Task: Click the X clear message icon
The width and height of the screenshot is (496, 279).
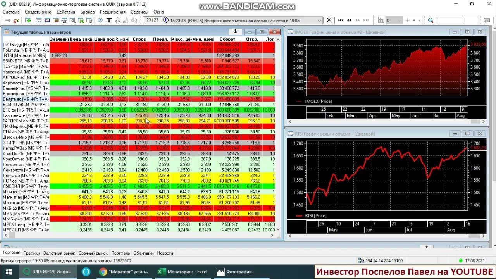Action: pos(329,20)
